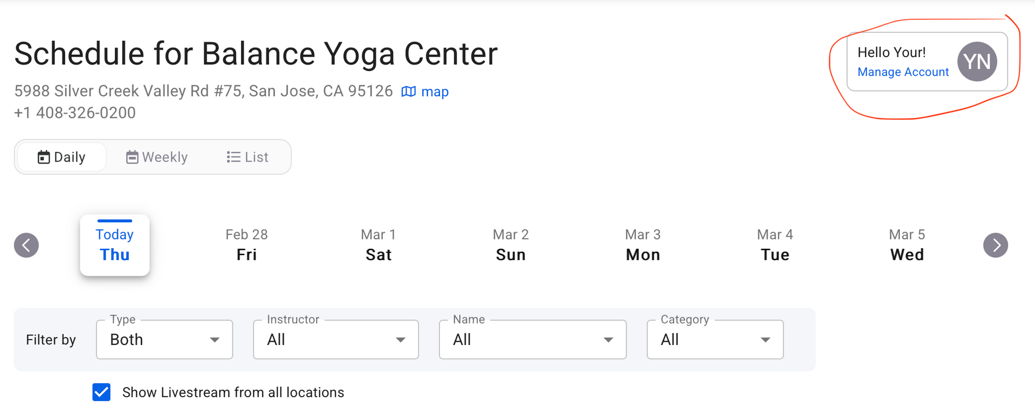Click the map book icon
The width and height of the screenshot is (1035, 415).
[x=409, y=92]
